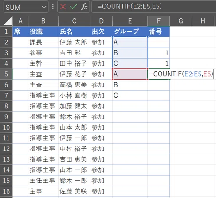Screen dimensions: 216x198
Task: Select column F header
Action: pyautogui.click(x=158, y=21)
